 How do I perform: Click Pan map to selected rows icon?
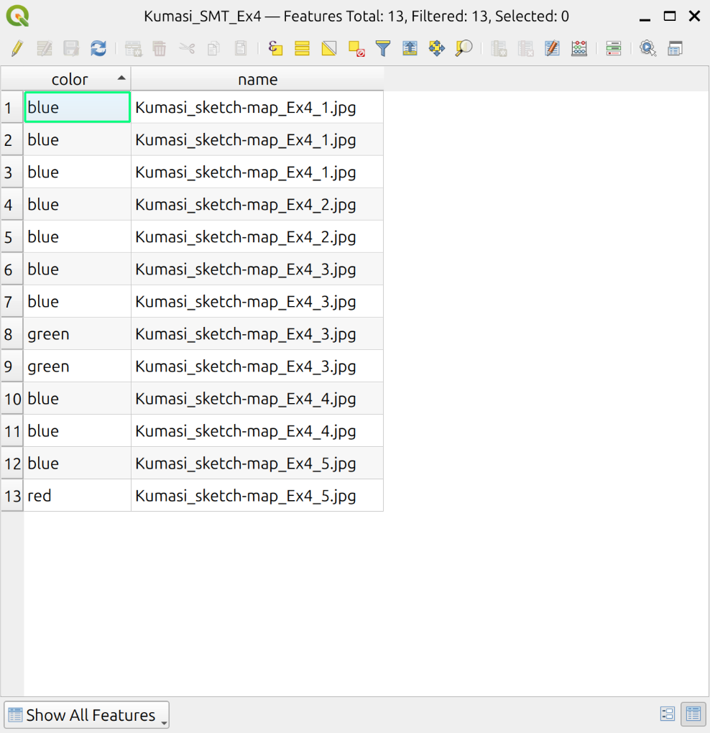[x=436, y=48]
